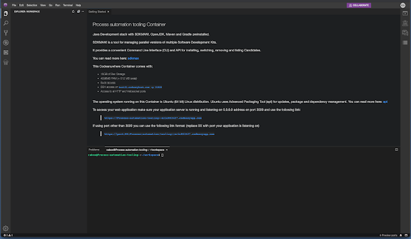
Task: Select the cabox terminal workspace tab
Action: [136, 150]
